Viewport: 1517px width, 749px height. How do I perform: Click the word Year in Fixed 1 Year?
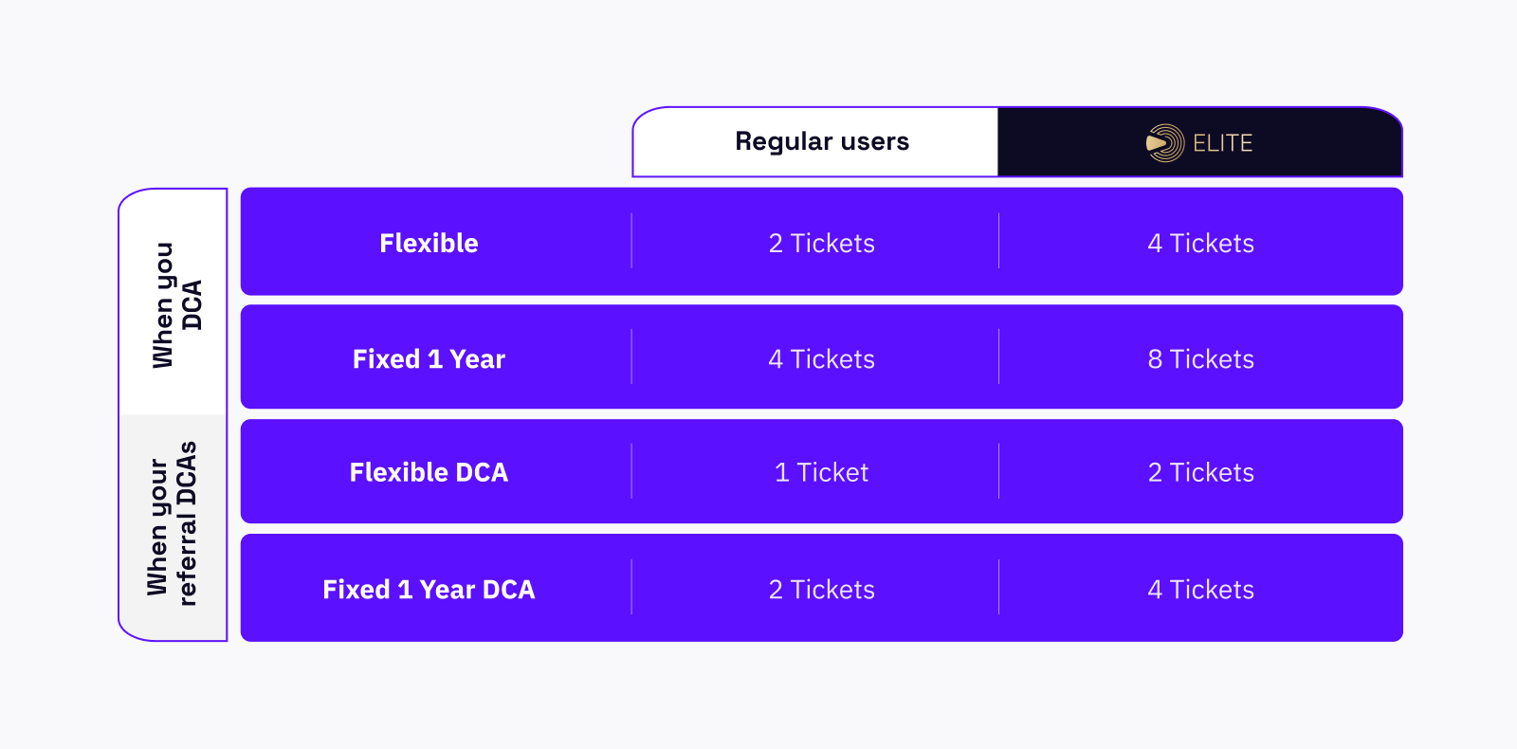point(478,359)
